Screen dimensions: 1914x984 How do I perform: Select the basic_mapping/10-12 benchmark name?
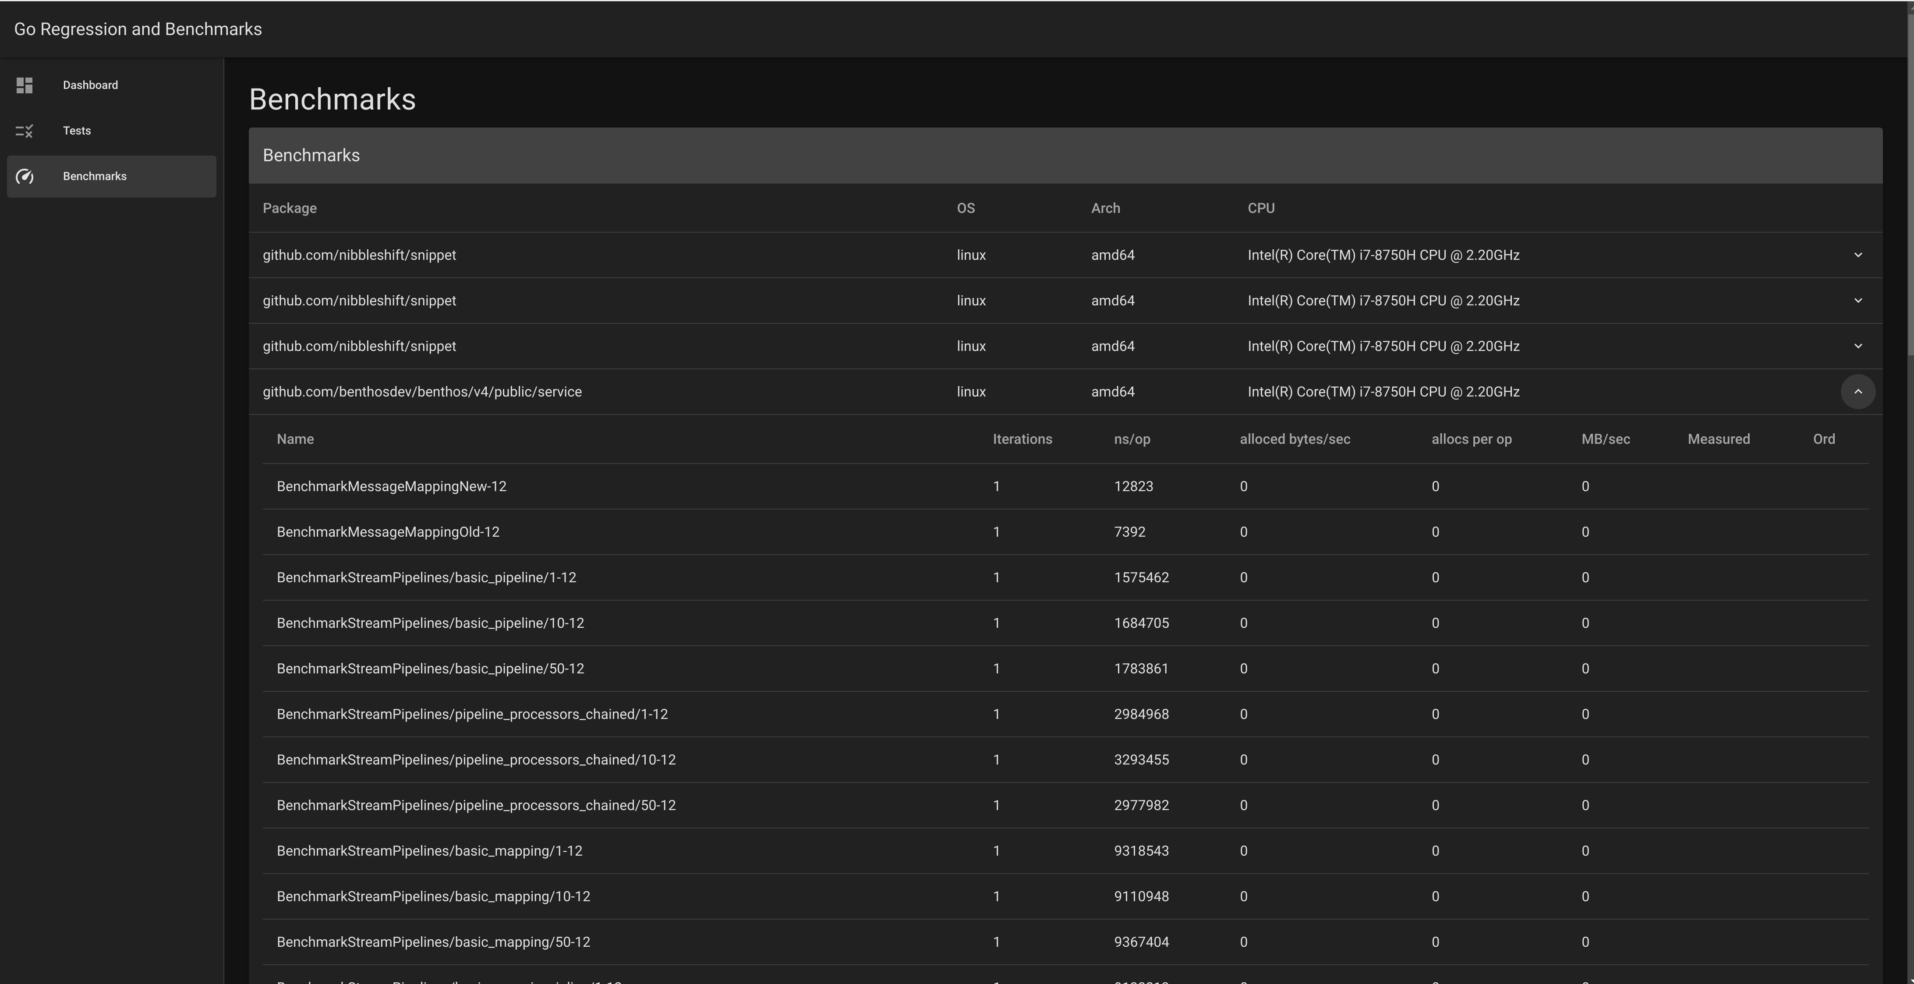pyautogui.click(x=433, y=896)
